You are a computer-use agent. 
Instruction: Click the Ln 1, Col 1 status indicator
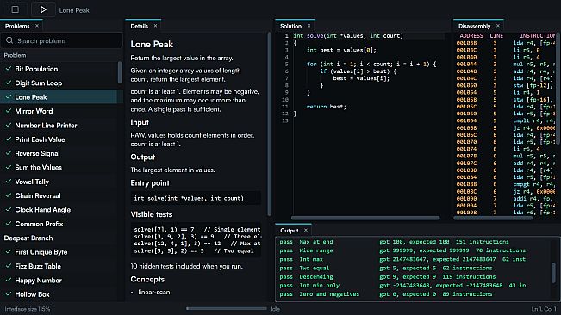[x=544, y=309]
